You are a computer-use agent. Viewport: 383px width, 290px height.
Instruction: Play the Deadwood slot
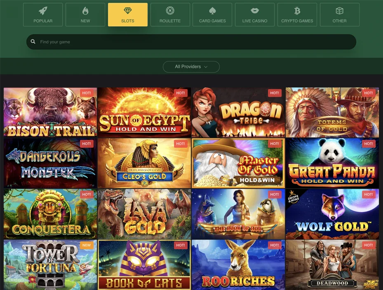(332, 265)
